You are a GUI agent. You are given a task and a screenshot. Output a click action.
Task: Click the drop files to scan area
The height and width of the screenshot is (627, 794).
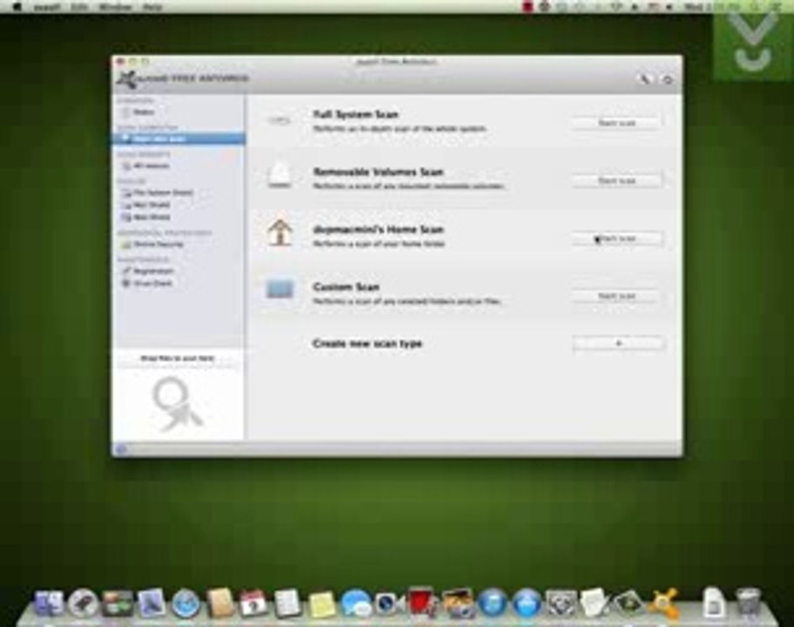coord(178,395)
